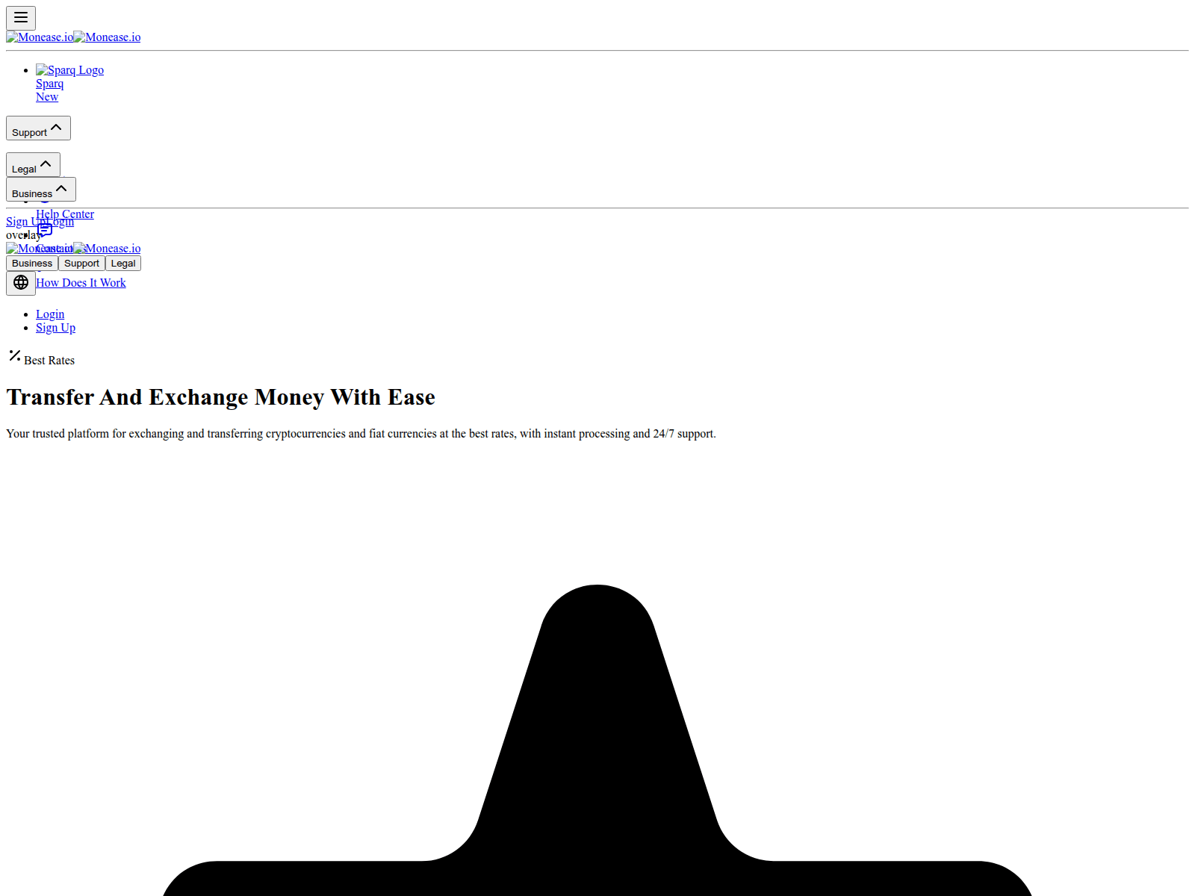Expand the Support dropdown with chevron
The height and width of the screenshot is (896, 1195).
pyautogui.click(x=38, y=128)
